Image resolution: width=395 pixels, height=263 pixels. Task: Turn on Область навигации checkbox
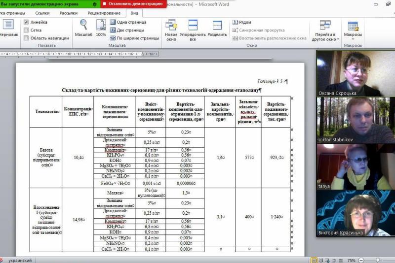tap(26, 38)
